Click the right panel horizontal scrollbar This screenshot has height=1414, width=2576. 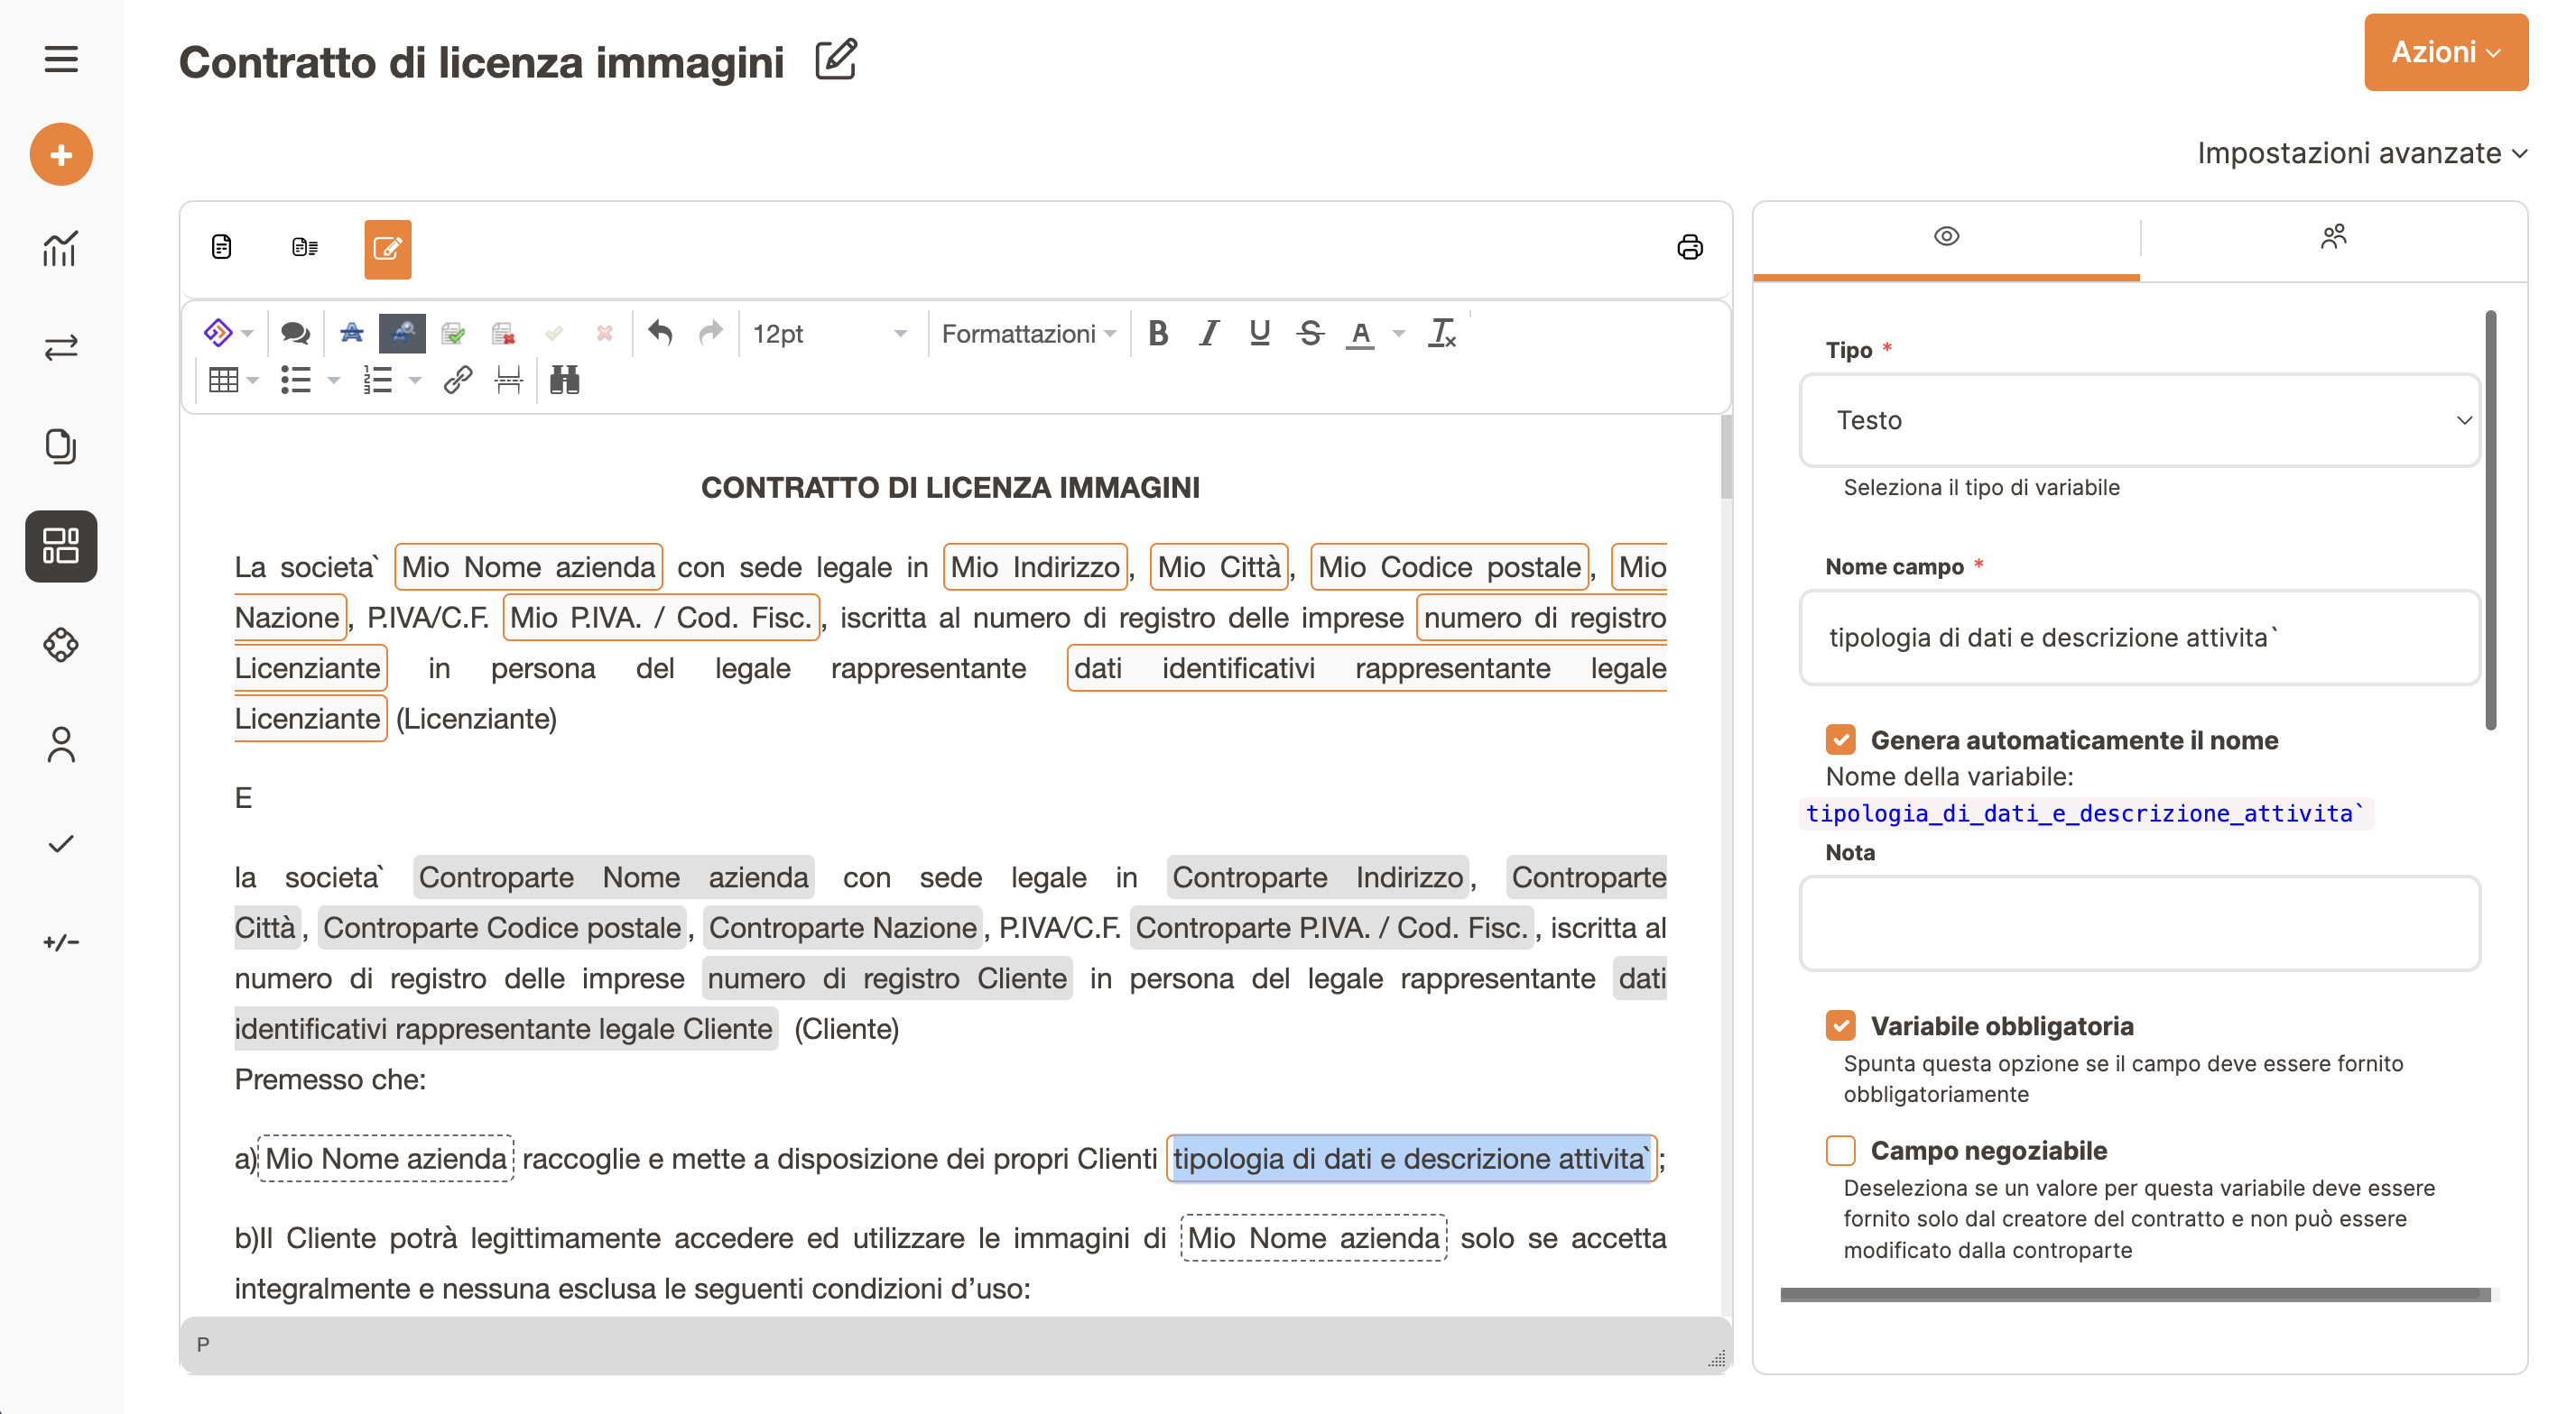point(2135,1295)
